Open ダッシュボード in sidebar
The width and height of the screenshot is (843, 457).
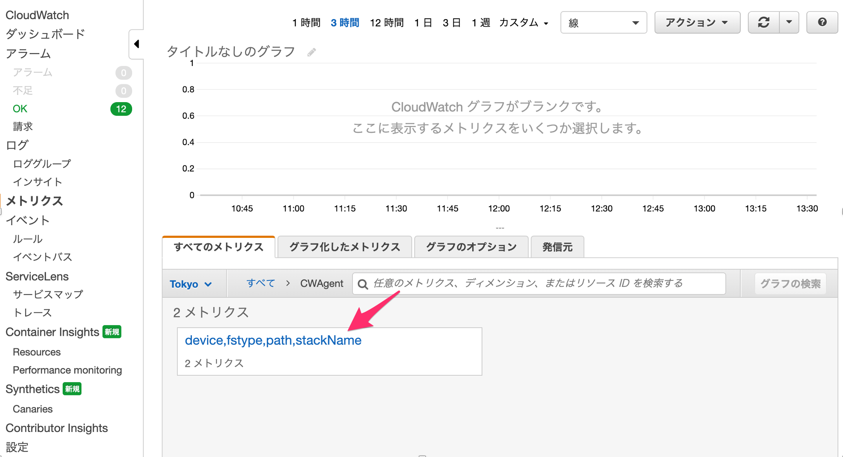tap(45, 34)
